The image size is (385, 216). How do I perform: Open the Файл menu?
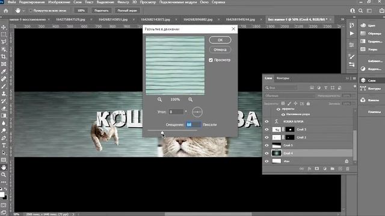click(x=11, y=2)
